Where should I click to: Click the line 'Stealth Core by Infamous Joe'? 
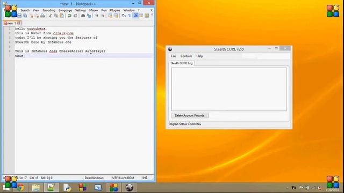43,42
